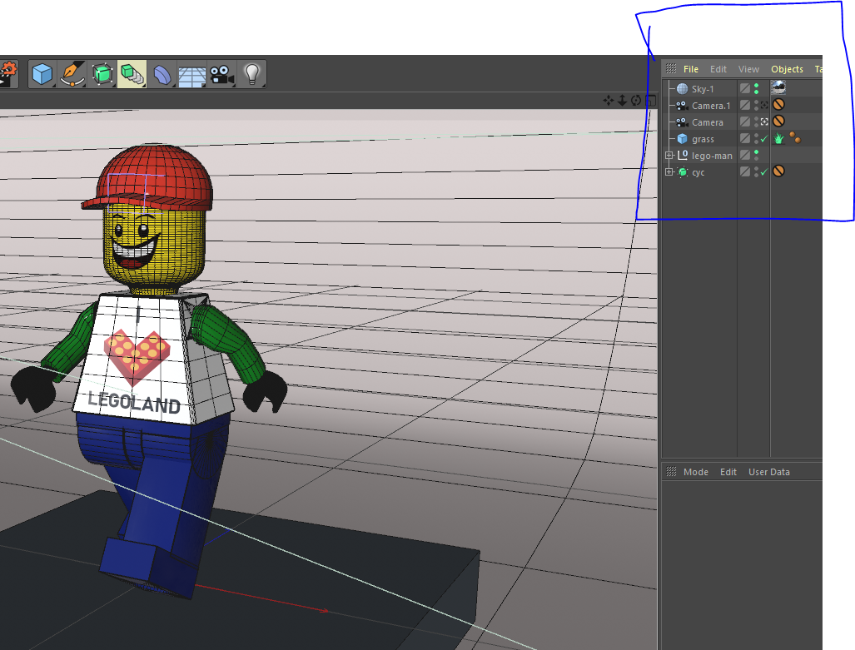Add a Light object
This screenshot has width=855, height=650.
coord(252,75)
